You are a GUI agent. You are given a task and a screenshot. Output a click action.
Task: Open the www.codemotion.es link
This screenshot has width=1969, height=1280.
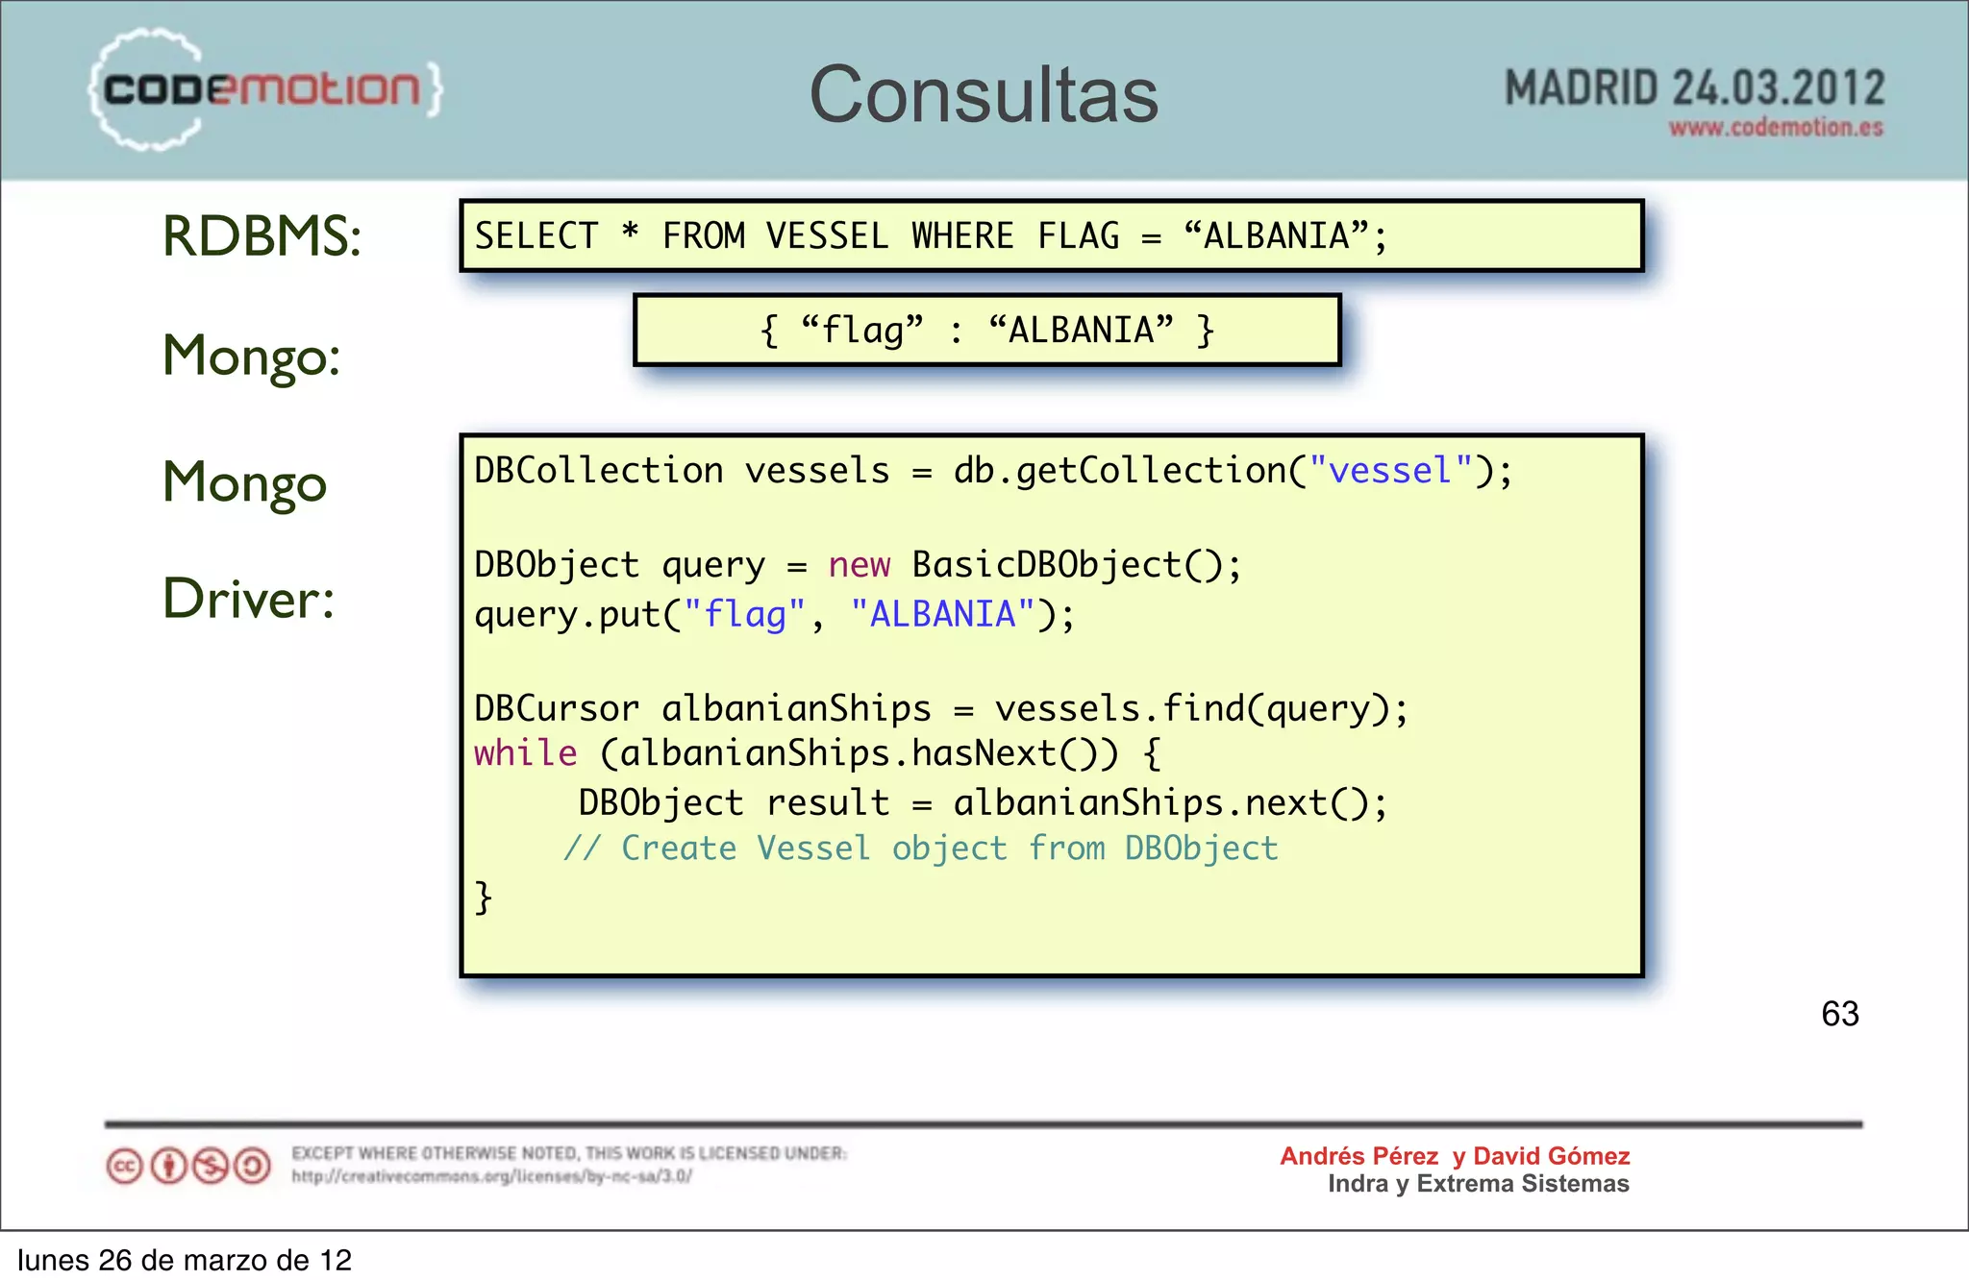[1775, 128]
